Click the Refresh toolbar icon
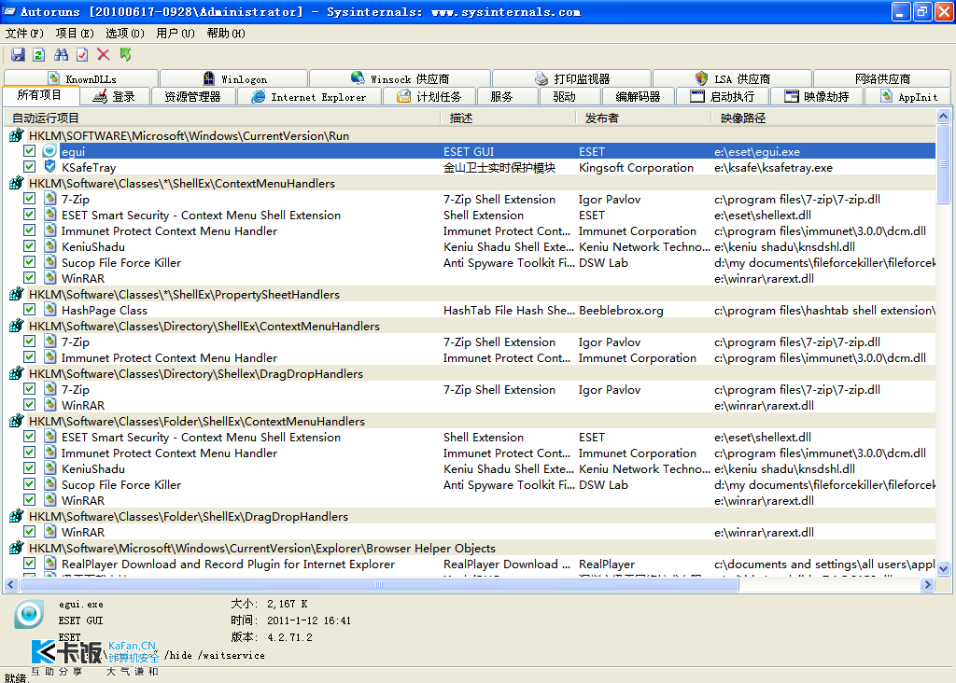This screenshot has height=683, width=956. 39,55
